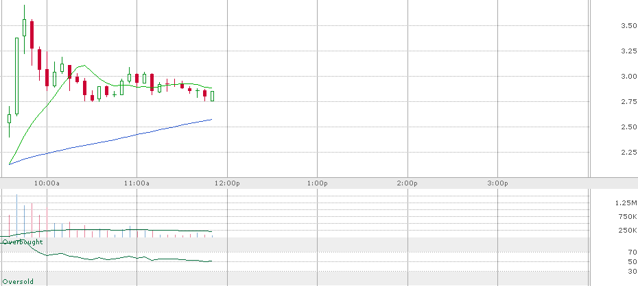Click the RSI 30 level label
The height and width of the screenshot is (286, 638).
point(633,272)
